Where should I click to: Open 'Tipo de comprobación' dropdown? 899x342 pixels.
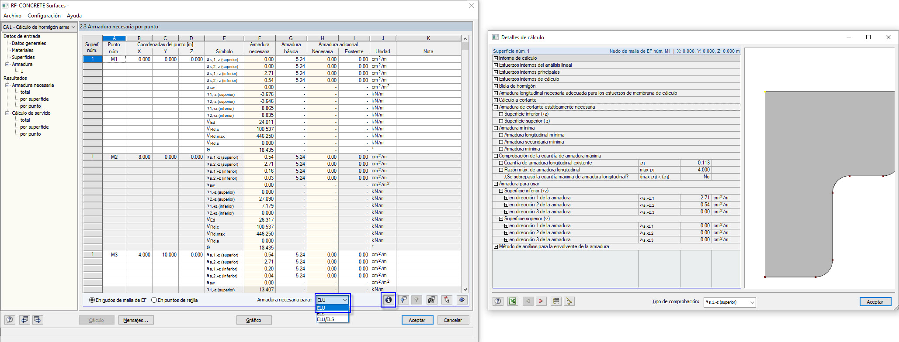[x=730, y=302]
